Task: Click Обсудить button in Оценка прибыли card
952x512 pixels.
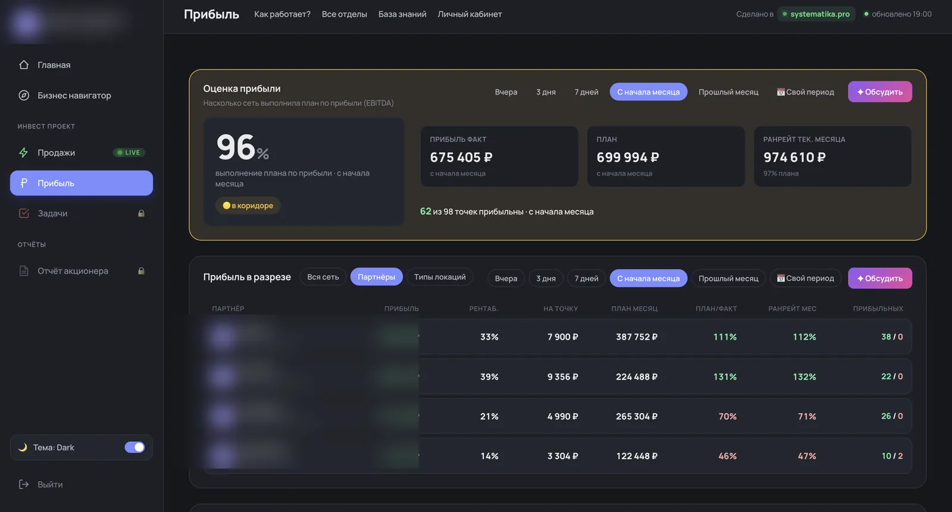Action: pyautogui.click(x=880, y=92)
